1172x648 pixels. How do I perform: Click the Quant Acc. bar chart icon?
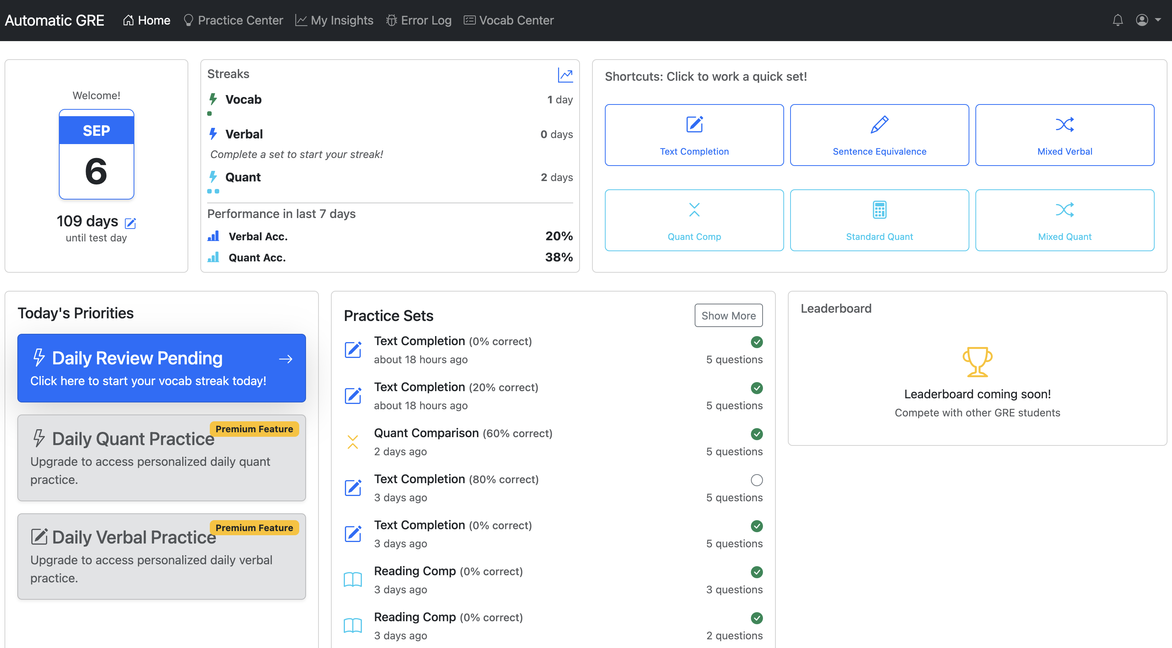(x=213, y=257)
